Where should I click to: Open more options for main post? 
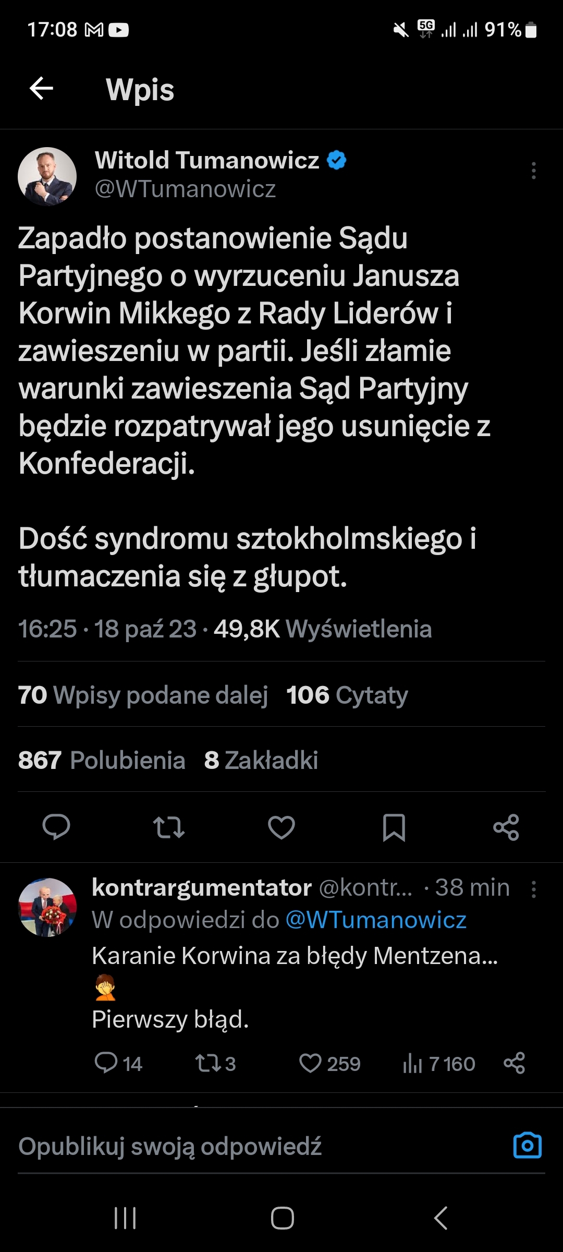(533, 171)
